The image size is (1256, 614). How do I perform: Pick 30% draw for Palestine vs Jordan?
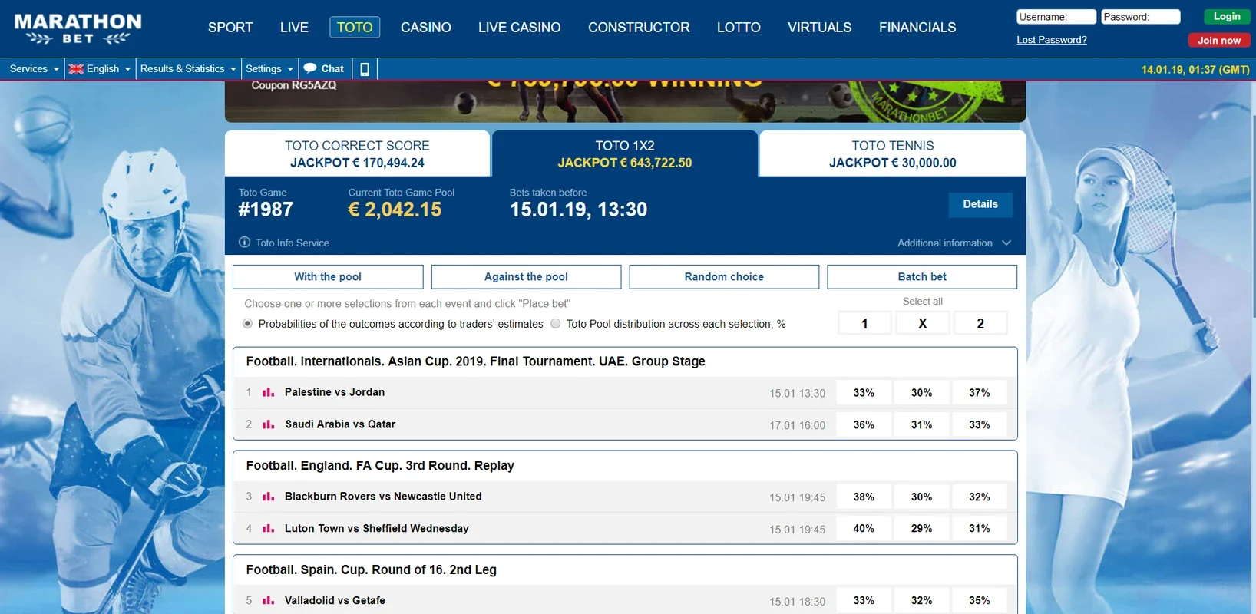coord(921,393)
